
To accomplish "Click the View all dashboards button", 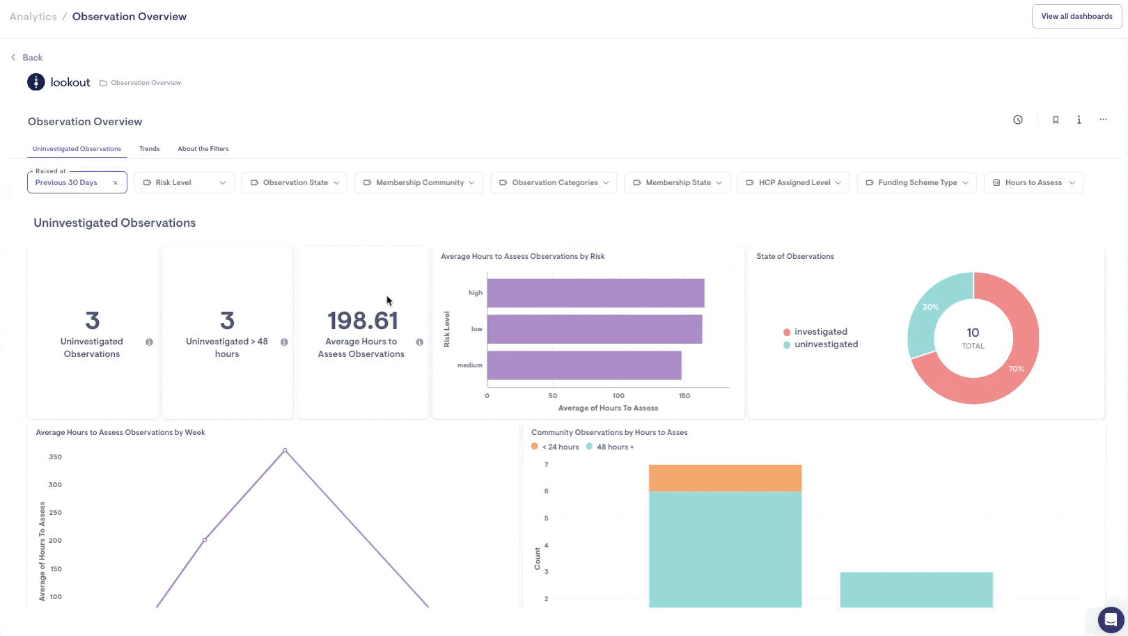I will (x=1076, y=17).
